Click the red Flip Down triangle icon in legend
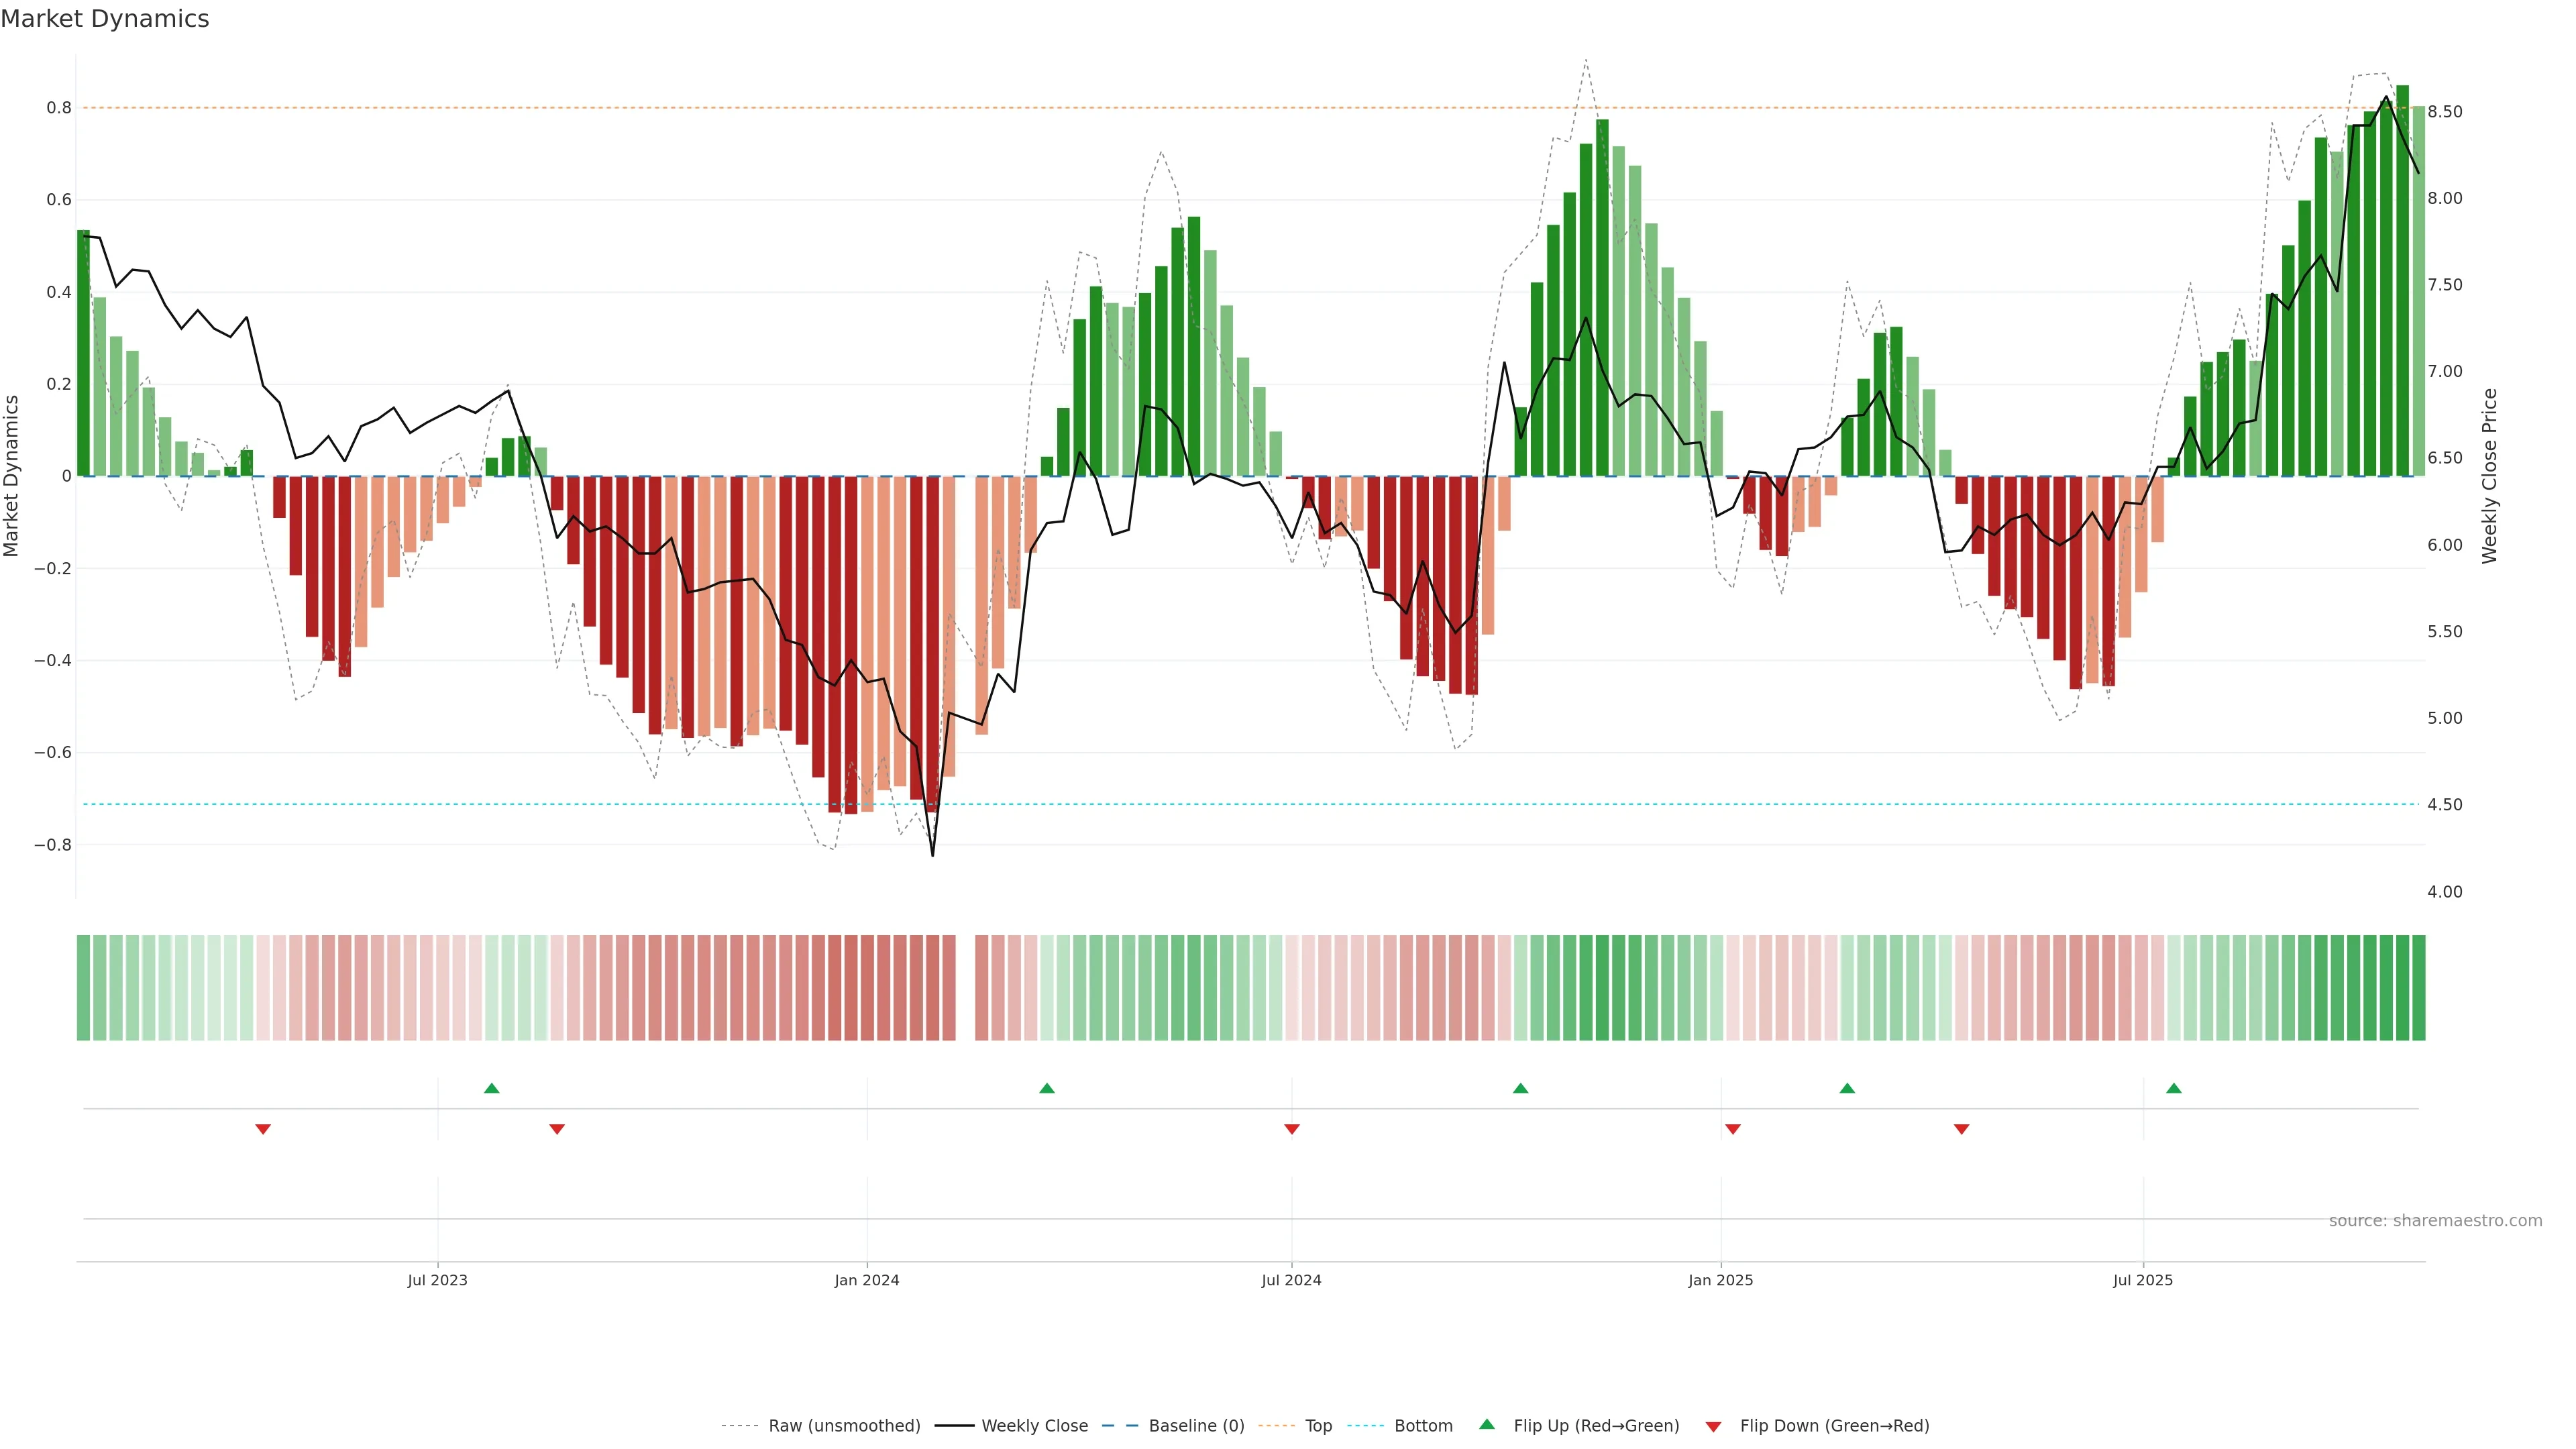This screenshot has width=2576, height=1449. point(1713,1427)
